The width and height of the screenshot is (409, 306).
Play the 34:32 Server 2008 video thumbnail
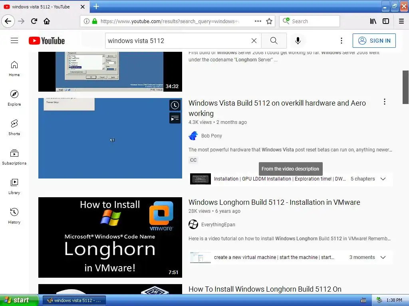pyautogui.click(x=110, y=72)
